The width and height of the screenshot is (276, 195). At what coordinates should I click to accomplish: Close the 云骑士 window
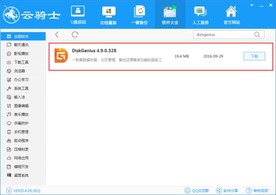(271, 5)
